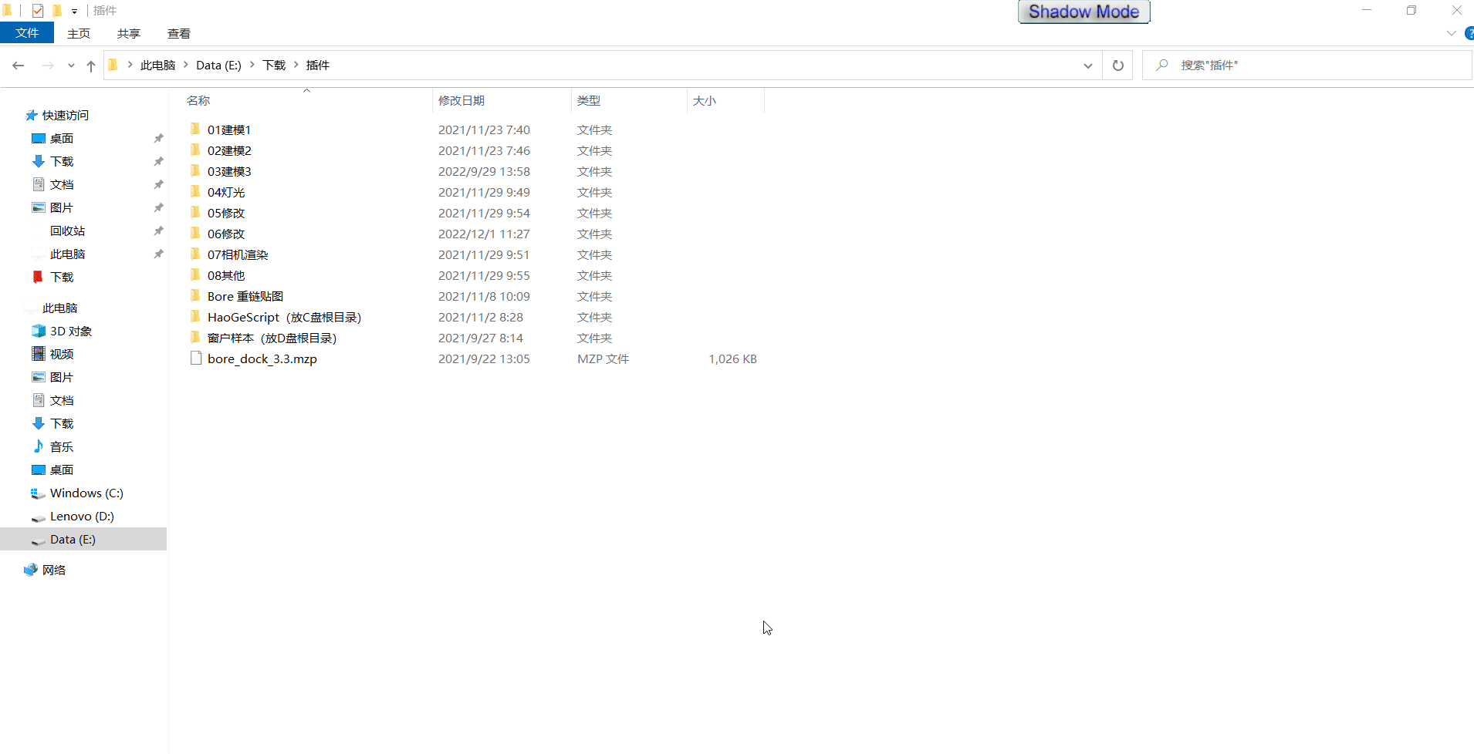Image resolution: width=1474 pixels, height=754 pixels.
Task: Refresh the current folder view
Action: click(1117, 66)
